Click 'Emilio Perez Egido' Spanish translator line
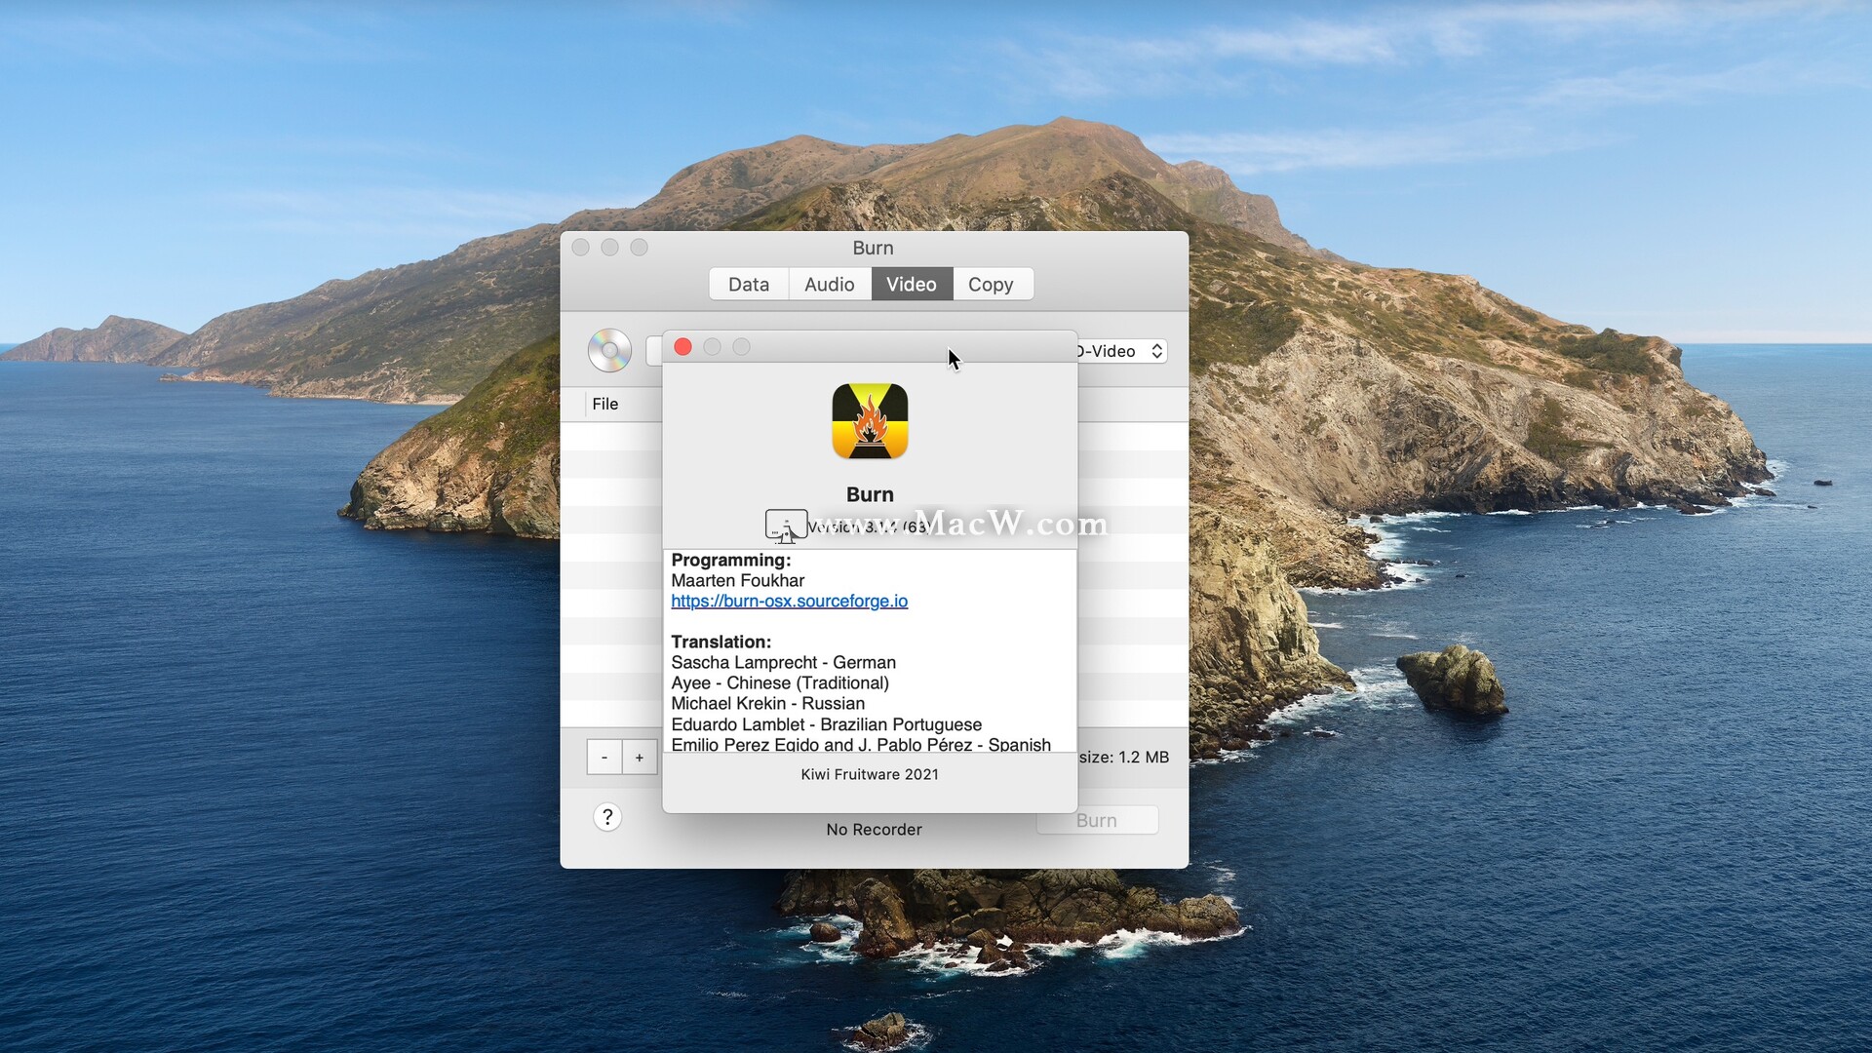1872x1053 pixels. pos(861,744)
